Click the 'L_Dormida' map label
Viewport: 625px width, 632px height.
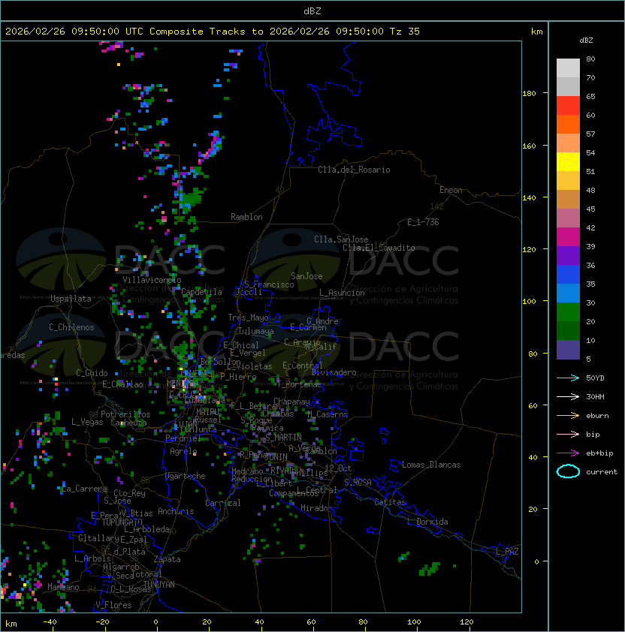(x=427, y=522)
